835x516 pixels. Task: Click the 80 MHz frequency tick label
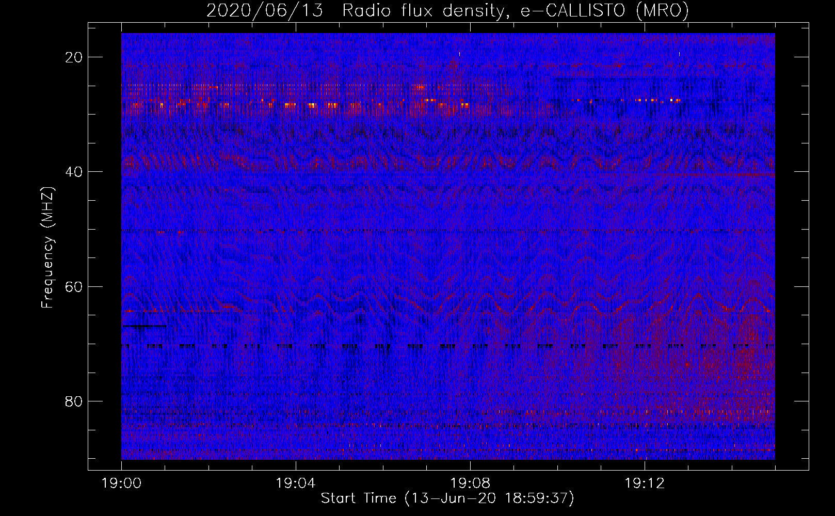[x=74, y=401]
